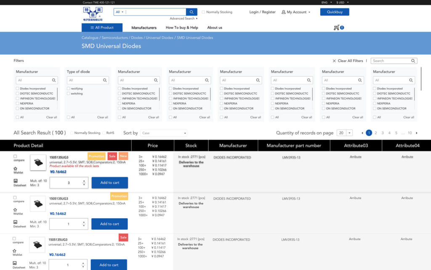Click Add to cart in the first product row
Viewport: 431px width, 270px height.
(110, 182)
